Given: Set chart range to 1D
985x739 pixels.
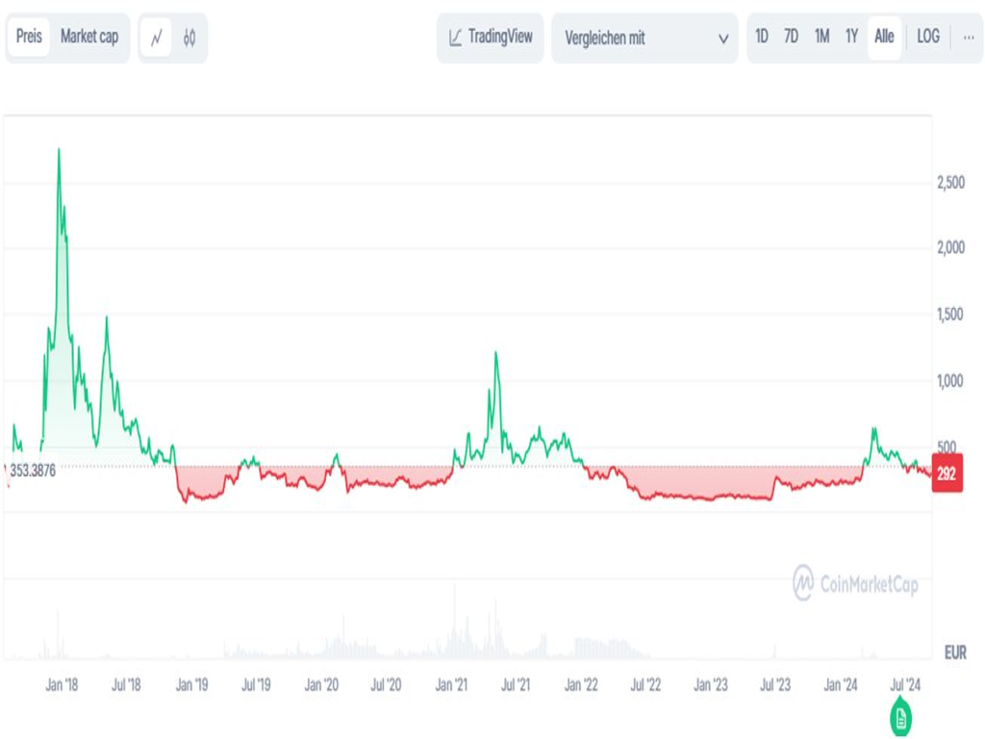Looking at the screenshot, I should [762, 38].
